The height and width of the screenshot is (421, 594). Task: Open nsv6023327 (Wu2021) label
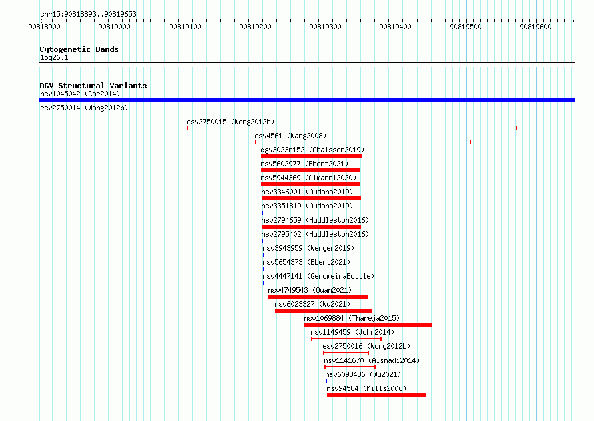coord(312,304)
